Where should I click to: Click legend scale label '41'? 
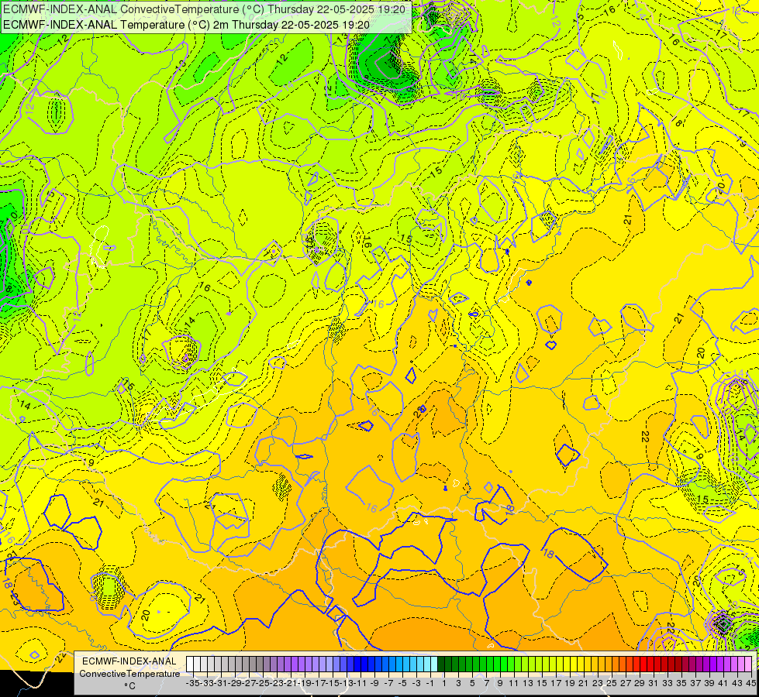pos(723,684)
